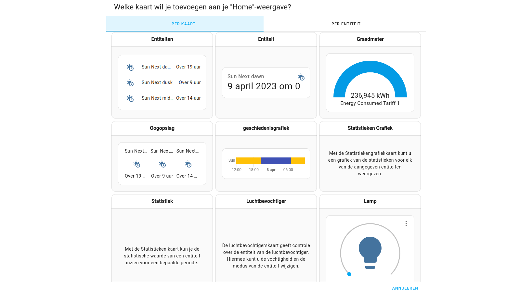Screen dimensions: 532x299
Task: Choose the Entiteiten card title
Action: tap(162, 39)
